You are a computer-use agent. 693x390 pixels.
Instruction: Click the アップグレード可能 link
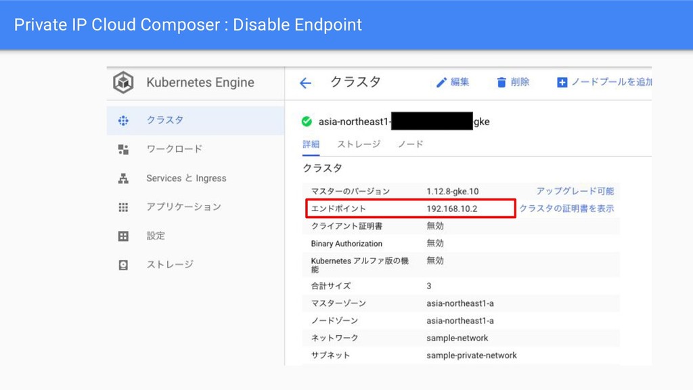tap(575, 192)
